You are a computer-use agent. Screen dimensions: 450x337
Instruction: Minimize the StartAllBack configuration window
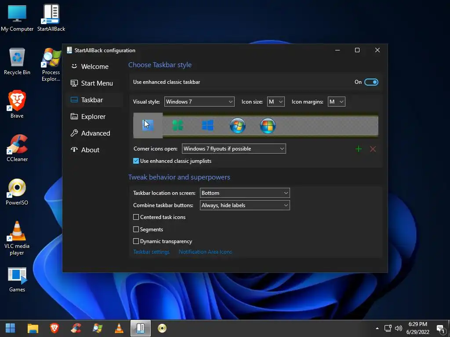point(337,50)
